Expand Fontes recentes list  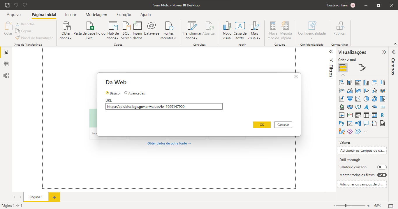click(168, 31)
